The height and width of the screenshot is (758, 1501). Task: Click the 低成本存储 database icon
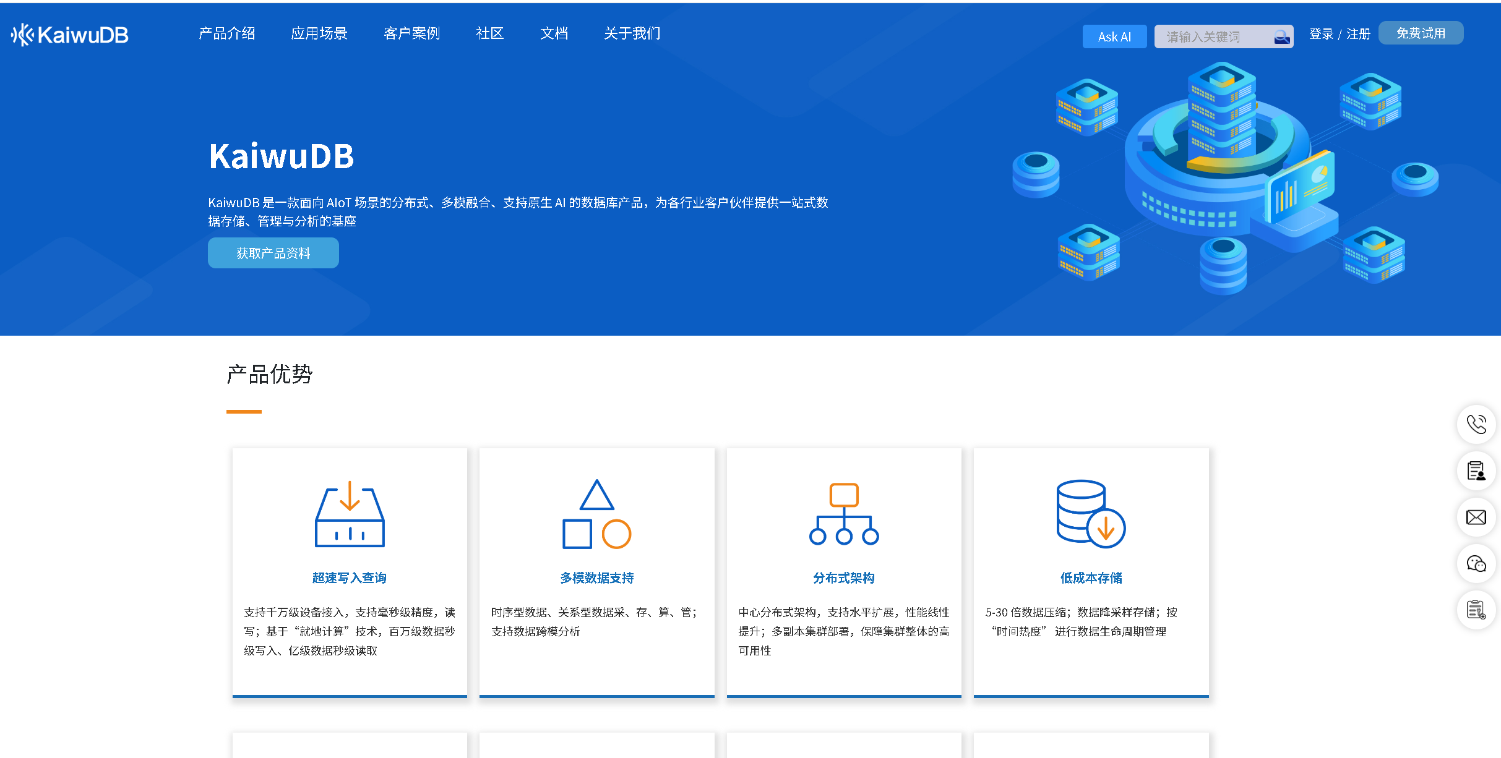[1091, 514]
